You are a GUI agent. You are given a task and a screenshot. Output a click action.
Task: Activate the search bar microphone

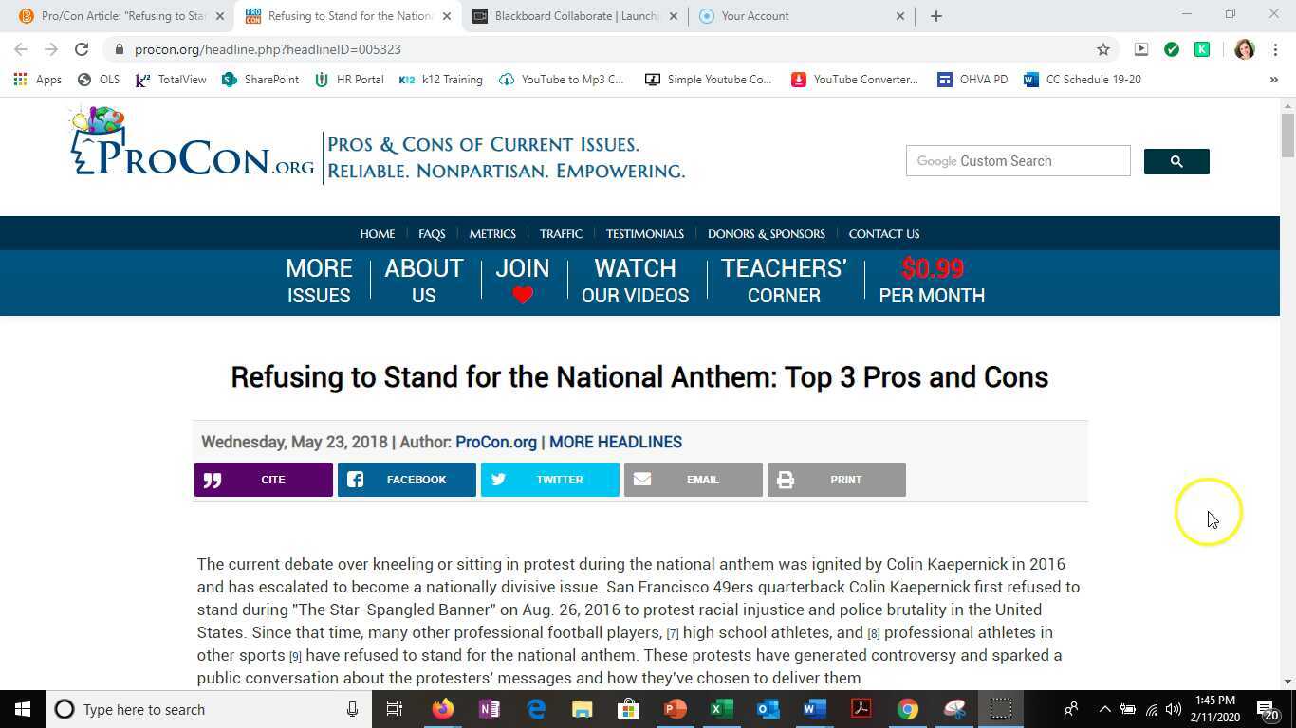point(352,709)
